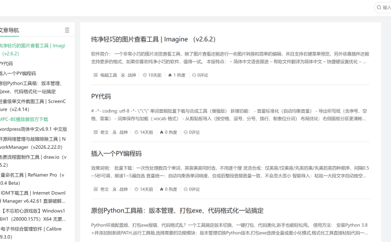Viewport: 391px width, 242px height.
Task: Click 0评论 under Imagine post
Action: [202, 75]
